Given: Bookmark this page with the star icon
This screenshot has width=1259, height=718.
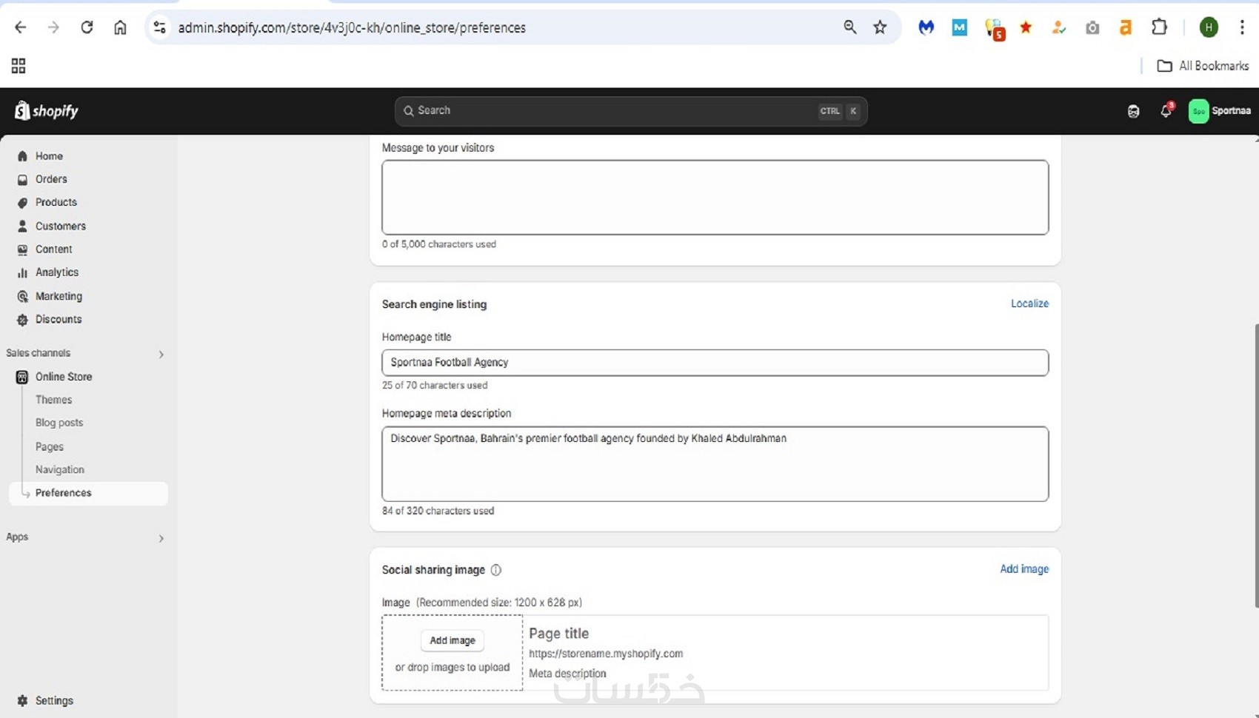Looking at the screenshot, I should (880, 27).
